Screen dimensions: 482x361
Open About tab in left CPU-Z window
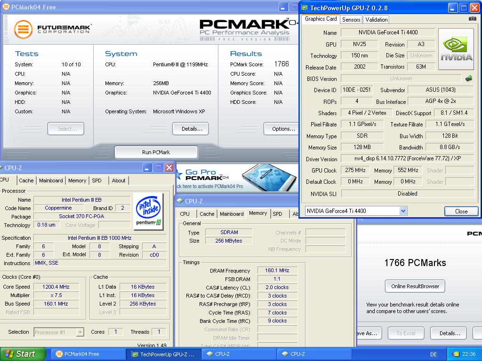pos(118,180)
